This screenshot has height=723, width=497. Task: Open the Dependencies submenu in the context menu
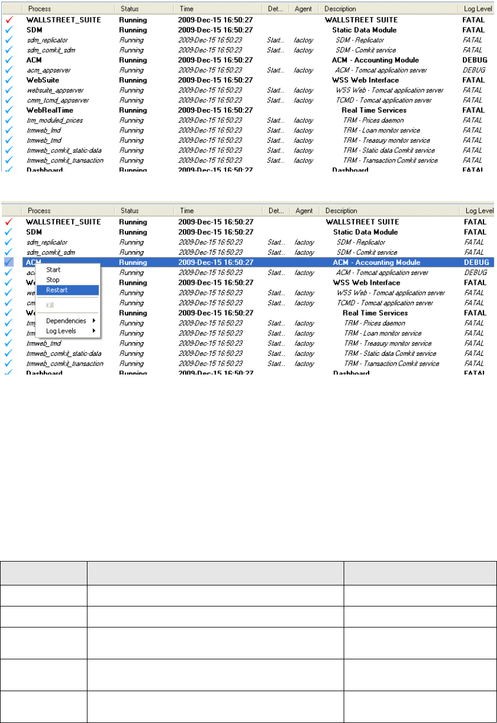pyautogui.click(x=68, y=321)
